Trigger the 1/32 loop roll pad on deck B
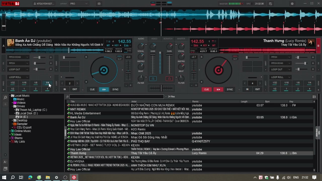The image size is (322, 181). coord(275,83)
